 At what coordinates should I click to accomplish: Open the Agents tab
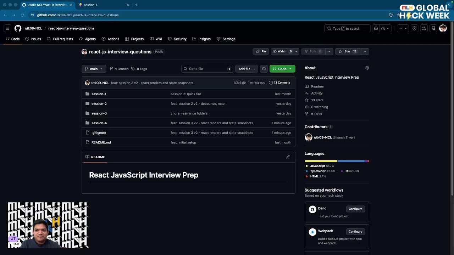87,39
